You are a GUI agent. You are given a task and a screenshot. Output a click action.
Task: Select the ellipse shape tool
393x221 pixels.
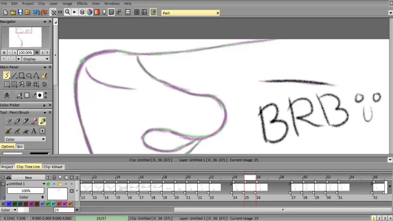coord(29,76)
